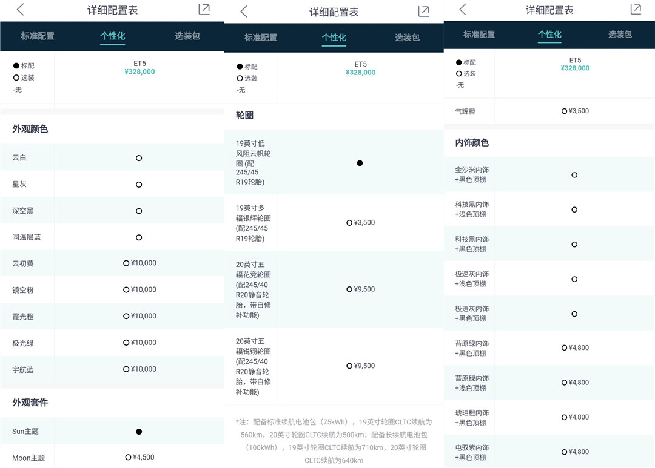This screenshot has height=468, width=655.
Task: Switch to 标准配置 tab in left panel
Action: click(38, 36)
